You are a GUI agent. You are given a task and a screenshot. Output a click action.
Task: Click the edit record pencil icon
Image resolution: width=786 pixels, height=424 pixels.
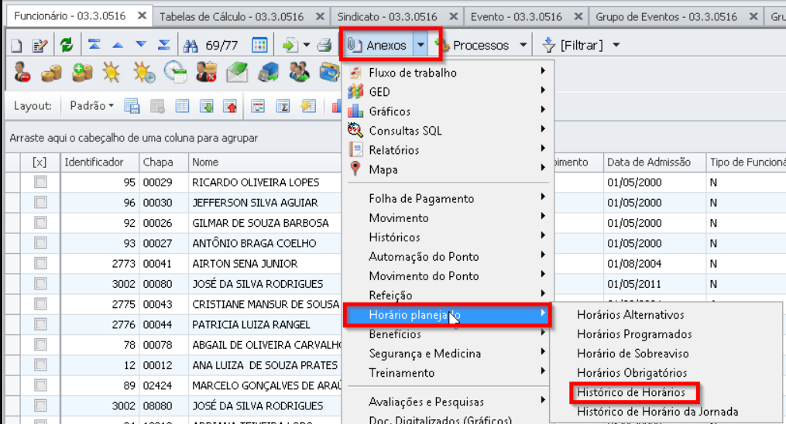[39, 46]
